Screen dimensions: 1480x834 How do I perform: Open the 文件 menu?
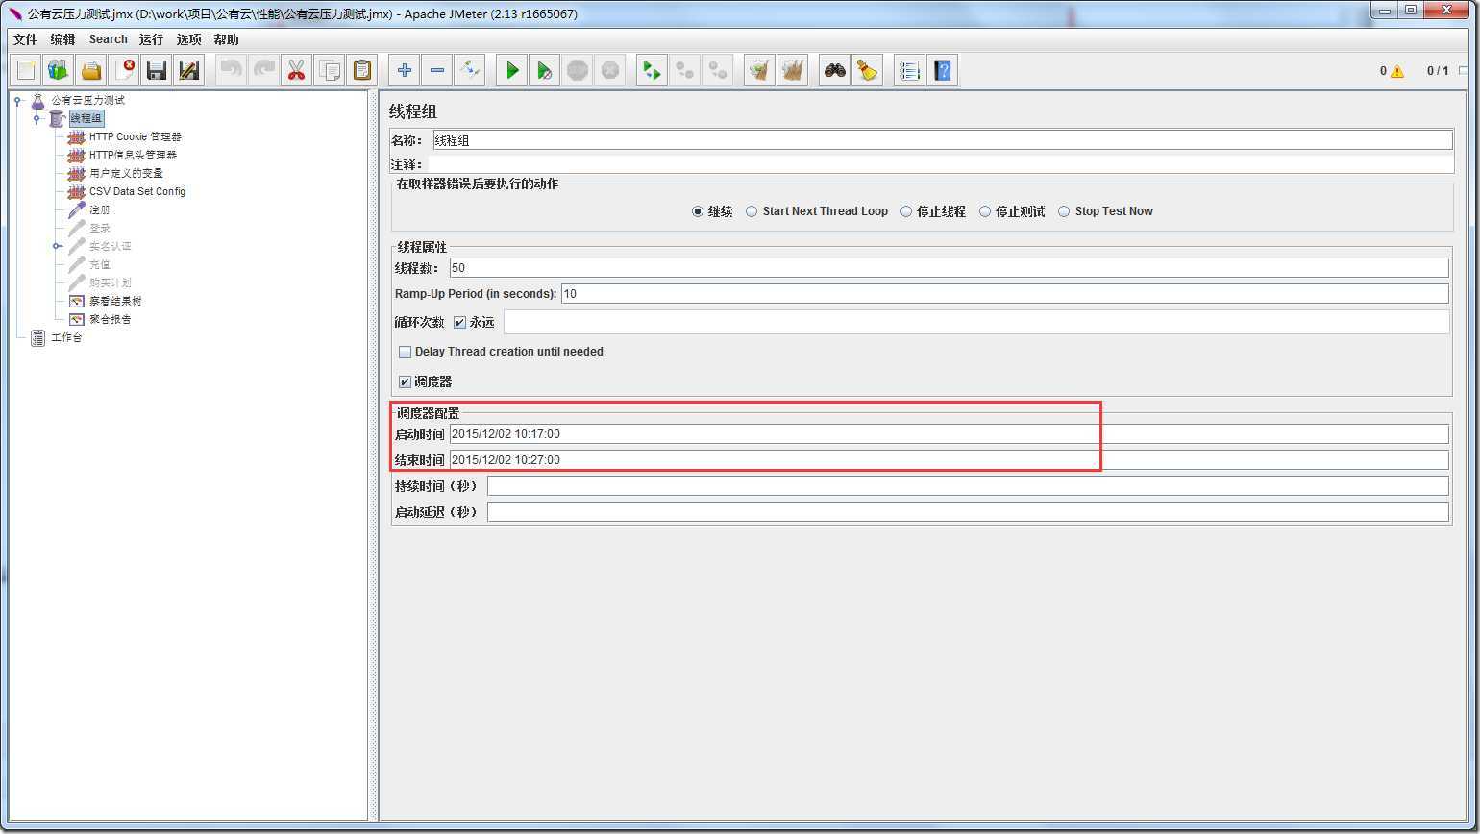click(25, 39)
